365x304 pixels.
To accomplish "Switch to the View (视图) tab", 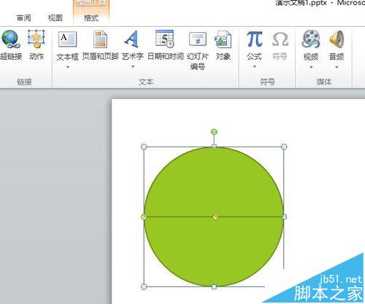I will tap(55, 18).
